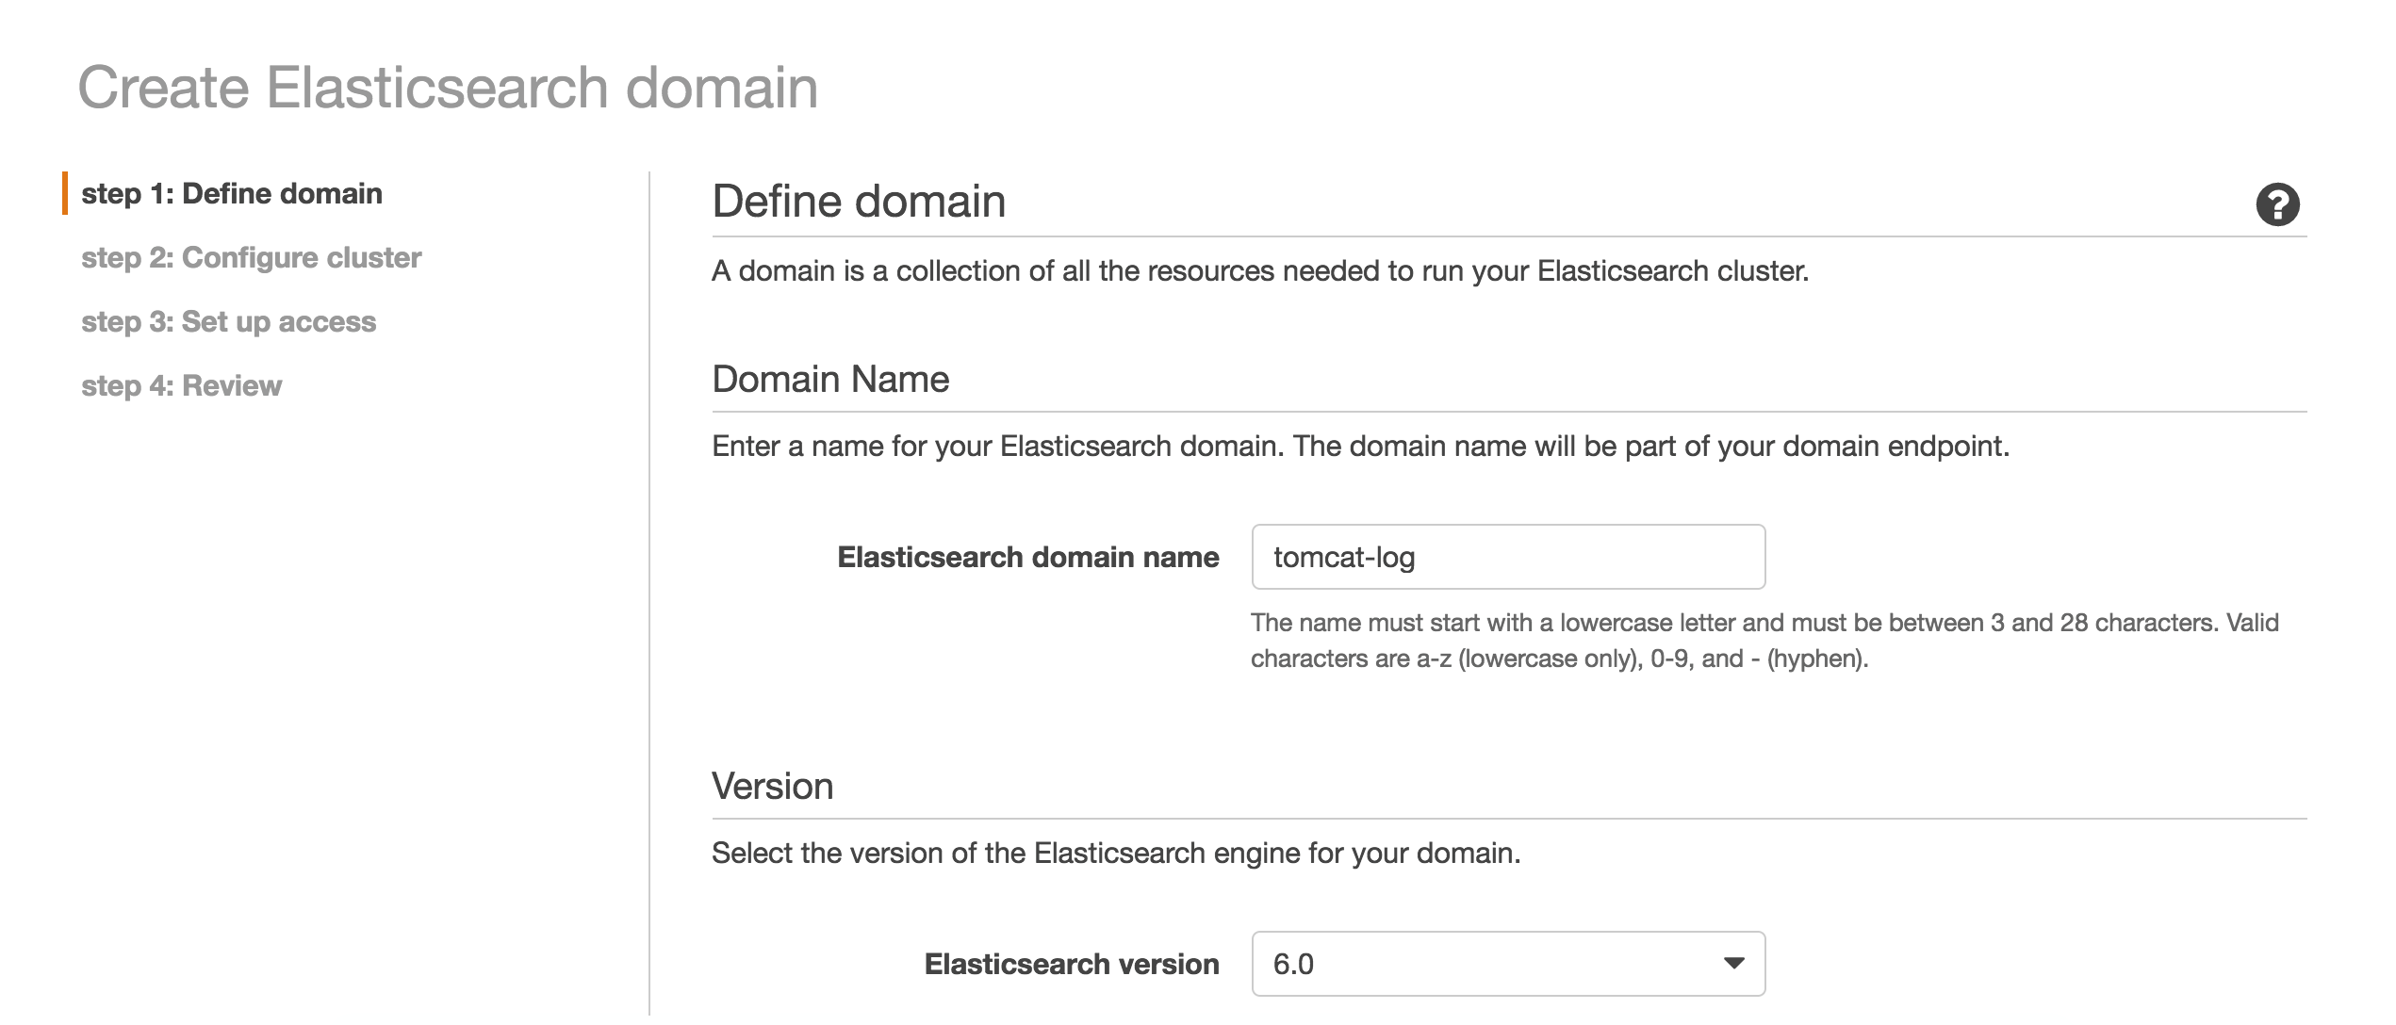Image resolution: width=2396 pixels, height=1025 pixels.
Task: Go to step 2: Configure cluster
Action: [x=251, y=258]
